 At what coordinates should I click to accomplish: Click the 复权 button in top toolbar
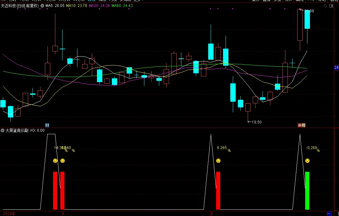256,0
